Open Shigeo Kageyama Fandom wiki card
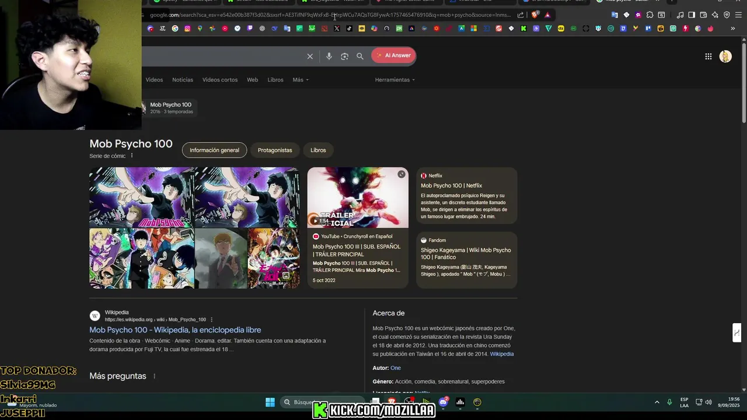The width and height of the screenshot is (747, 420). point(466,260)
